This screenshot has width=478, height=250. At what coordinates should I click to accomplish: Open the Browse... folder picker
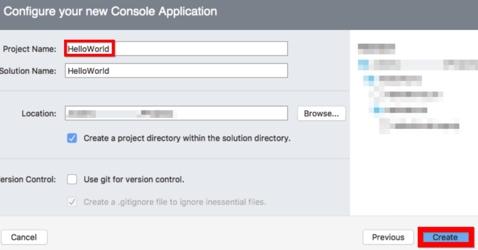pos(321,114)
